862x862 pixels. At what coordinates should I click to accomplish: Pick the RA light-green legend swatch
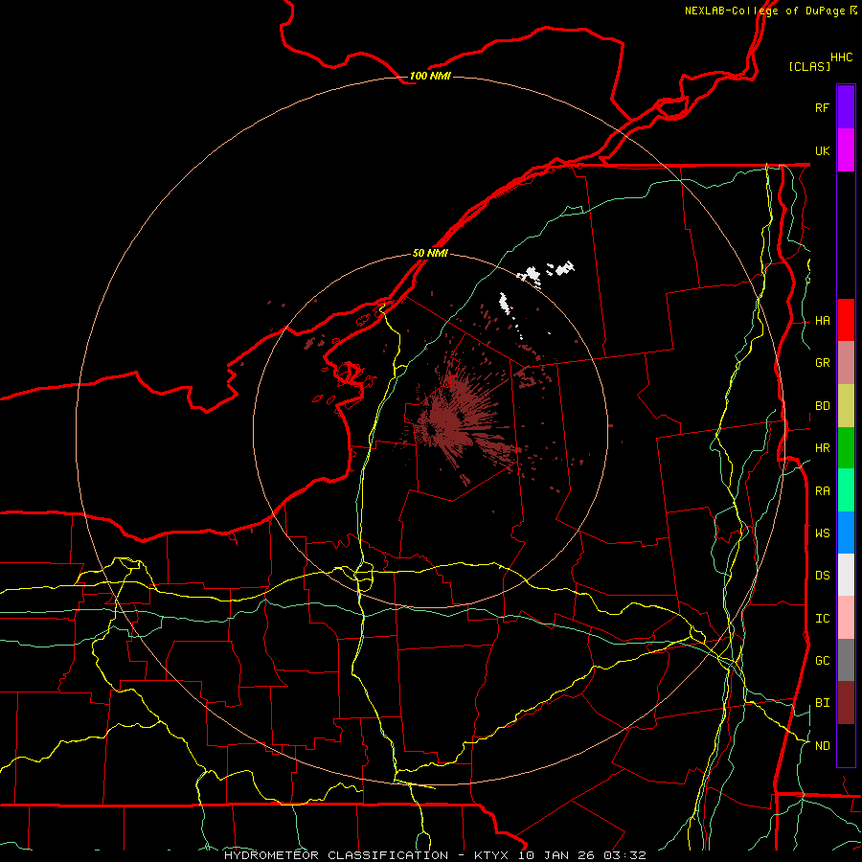[x=846, y=490]
